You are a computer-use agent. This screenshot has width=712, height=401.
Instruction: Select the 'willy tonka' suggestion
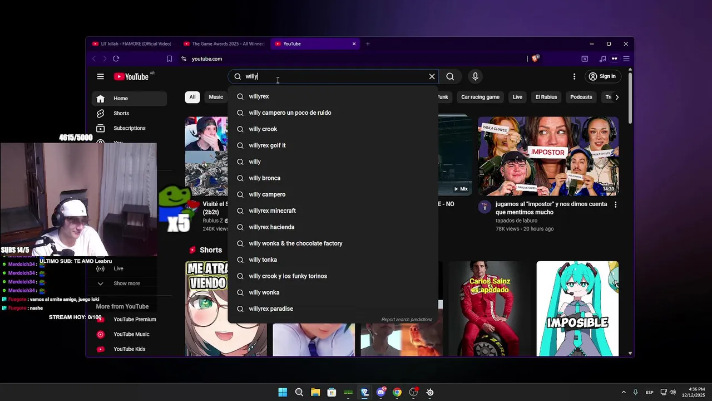[333, 260]
